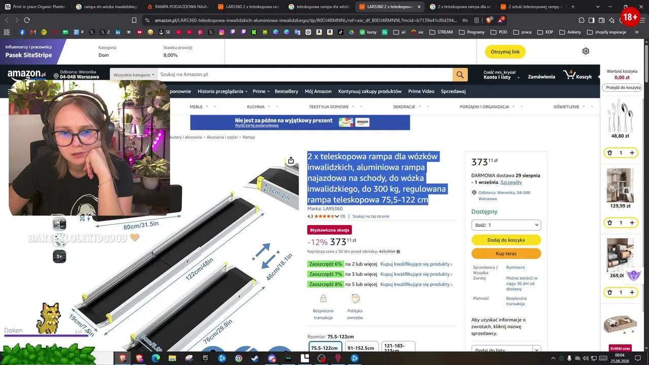The image size is (649, 365).
Task: Click the Brave Shields lion icon in address bar
Action: pos(489,20)
